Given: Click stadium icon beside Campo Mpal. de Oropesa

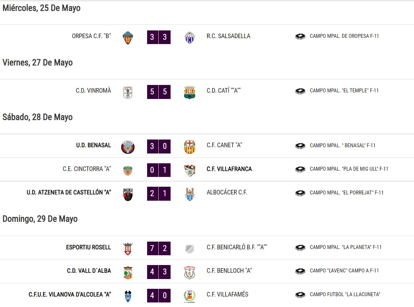Looking at the screenshot, I should pyautogui.click(x=300, y=36).
